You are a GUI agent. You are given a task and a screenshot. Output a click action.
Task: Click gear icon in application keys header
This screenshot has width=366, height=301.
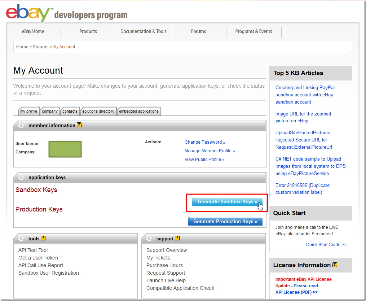21,178
